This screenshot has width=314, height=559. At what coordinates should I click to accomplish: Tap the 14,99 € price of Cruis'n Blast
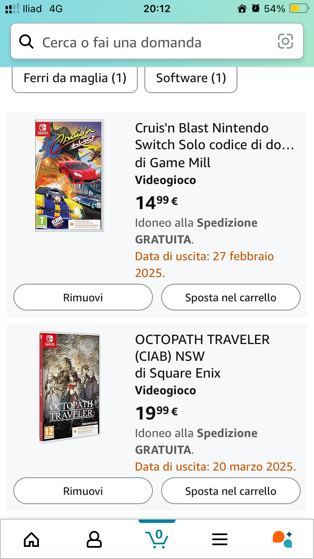click(x=156, y=203)
